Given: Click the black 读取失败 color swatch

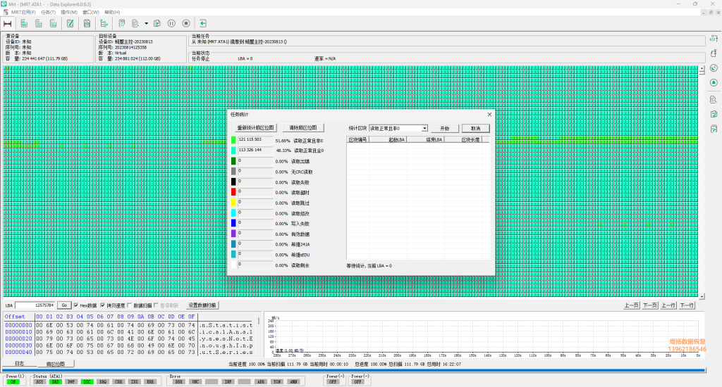Looking at the screenshot, I should coord(233,182).
